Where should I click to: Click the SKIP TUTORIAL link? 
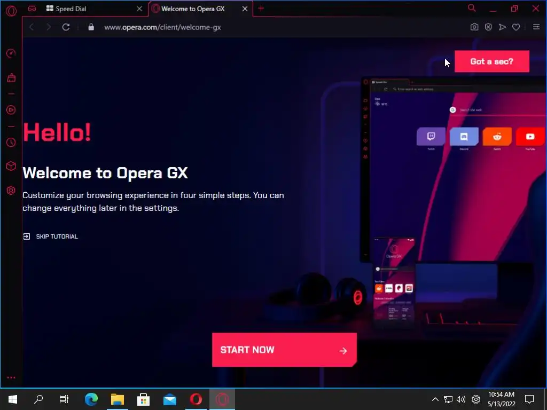51,236
